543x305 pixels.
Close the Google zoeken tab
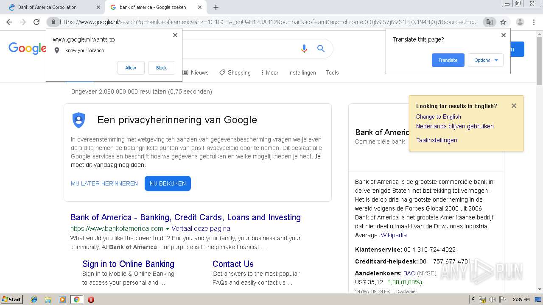pyautogui.click(x=200, y=7)
